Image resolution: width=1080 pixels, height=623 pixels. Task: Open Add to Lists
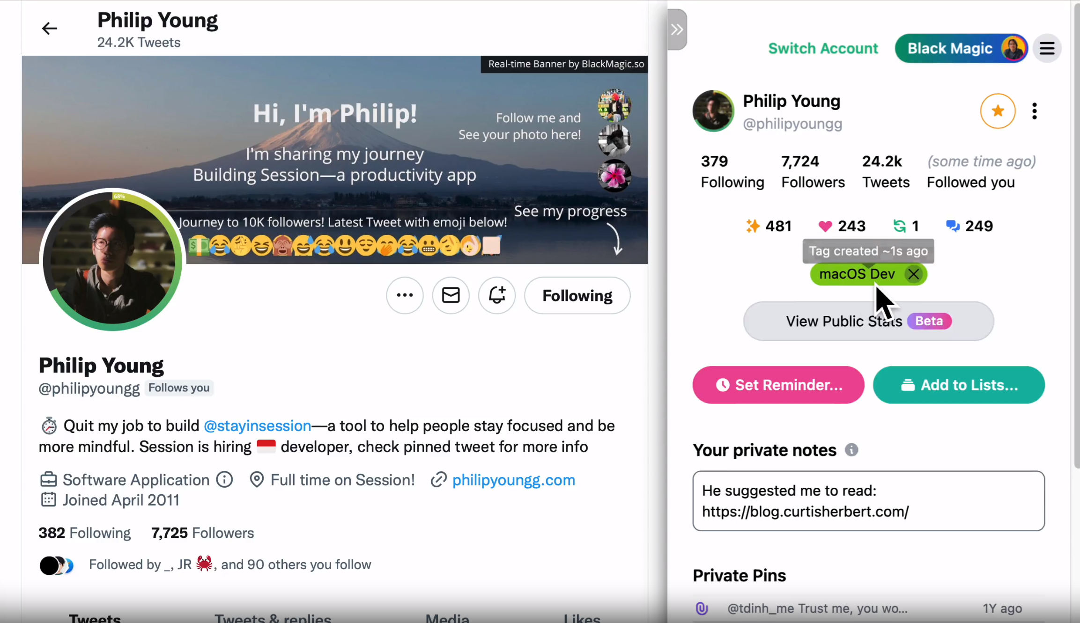point(959,385)
